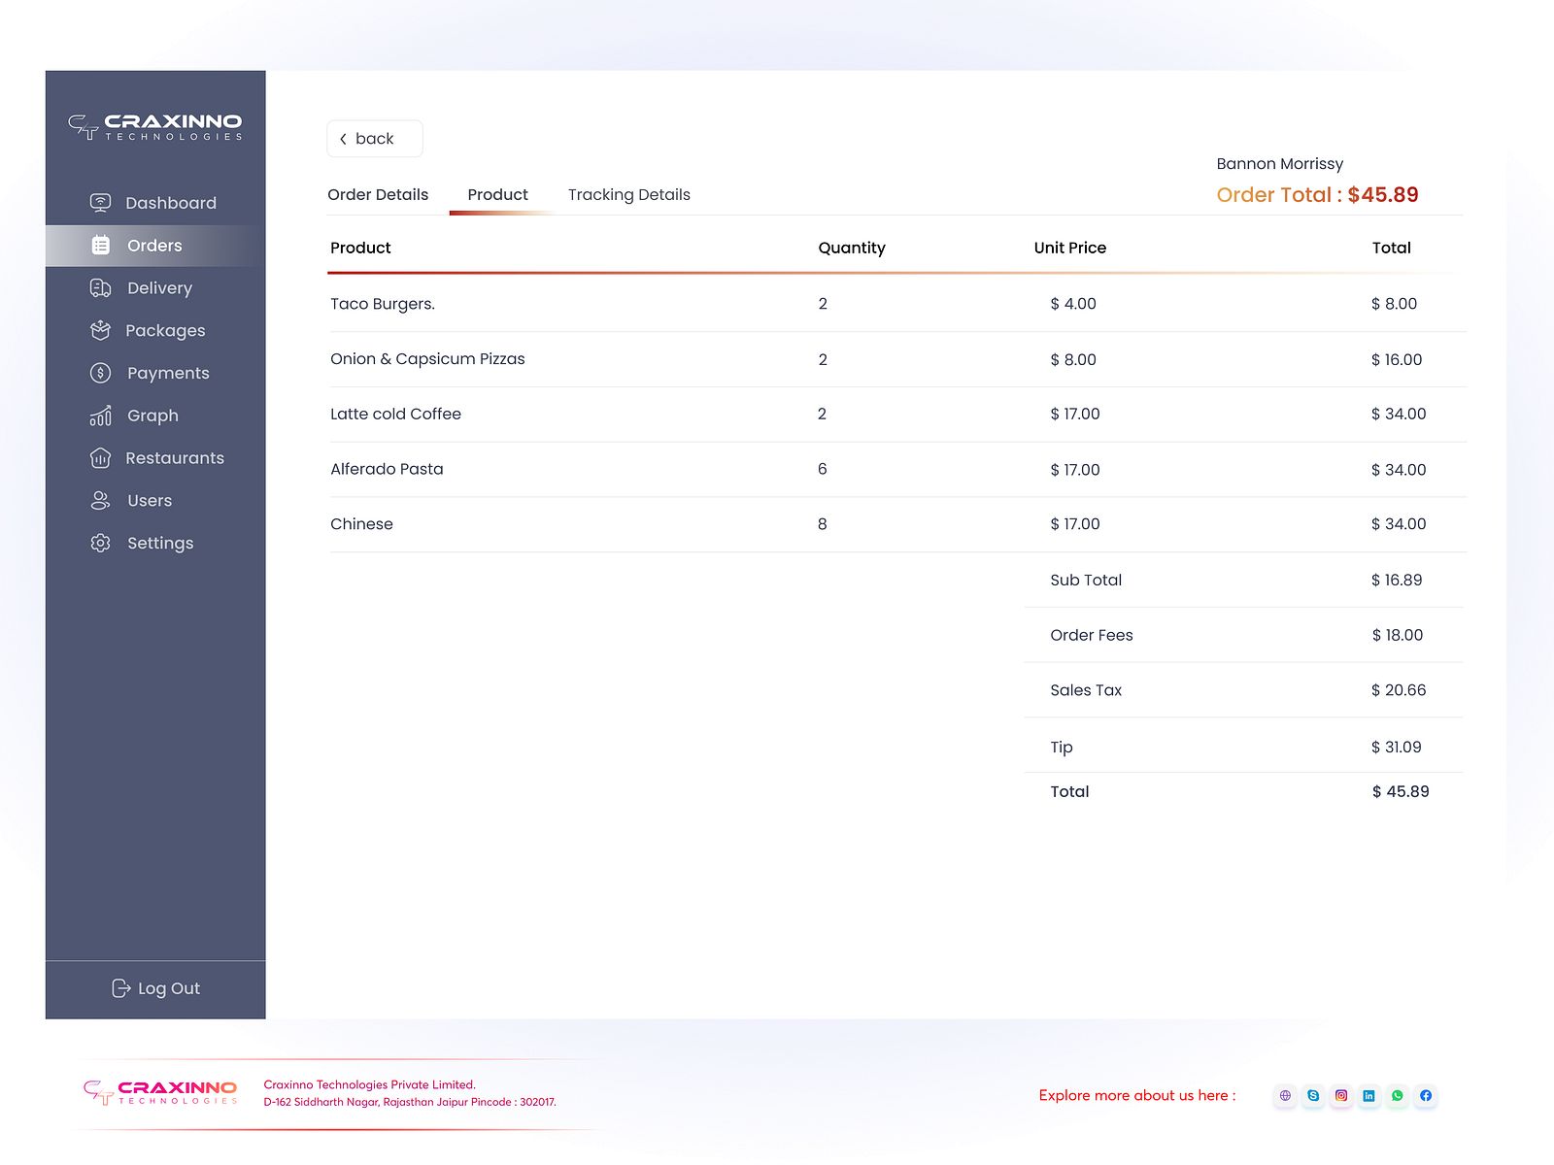Open the Instagram icon in the footer
The image size is (1554, 1165).
[1341, 1095]
